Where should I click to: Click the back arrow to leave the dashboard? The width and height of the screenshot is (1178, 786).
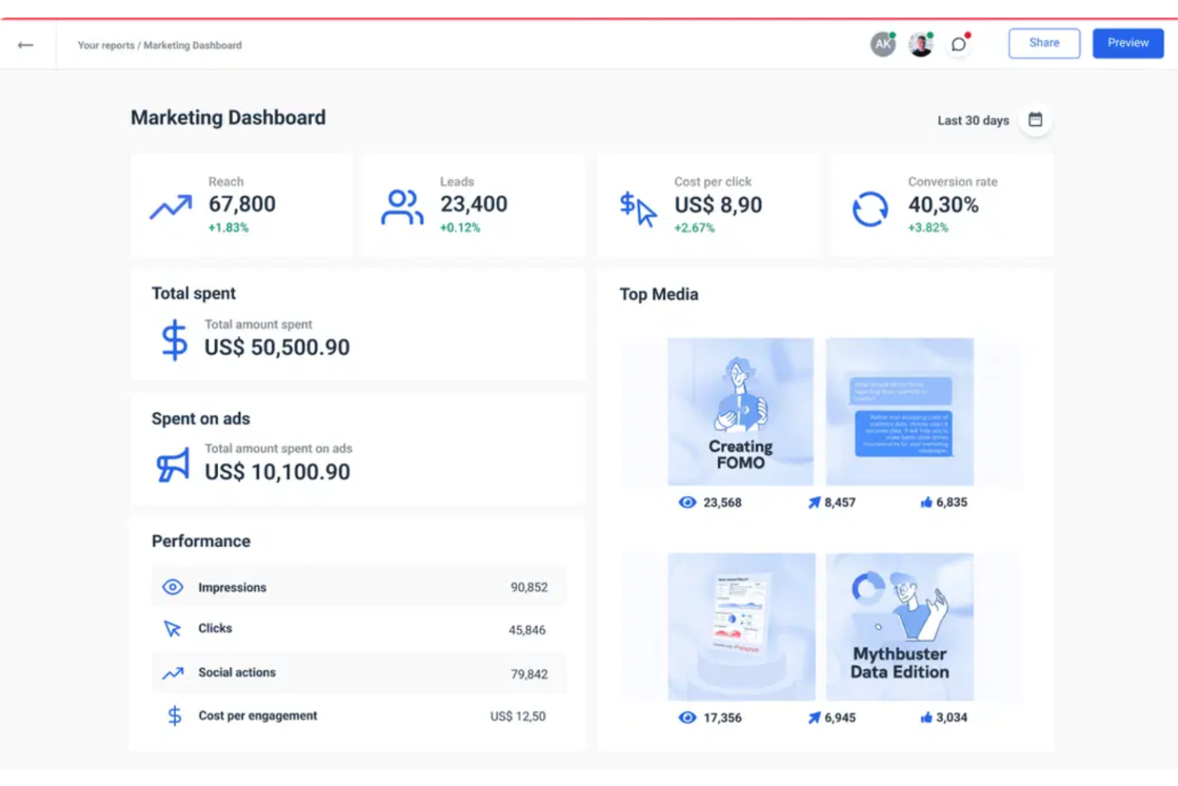tap(25, 45)
